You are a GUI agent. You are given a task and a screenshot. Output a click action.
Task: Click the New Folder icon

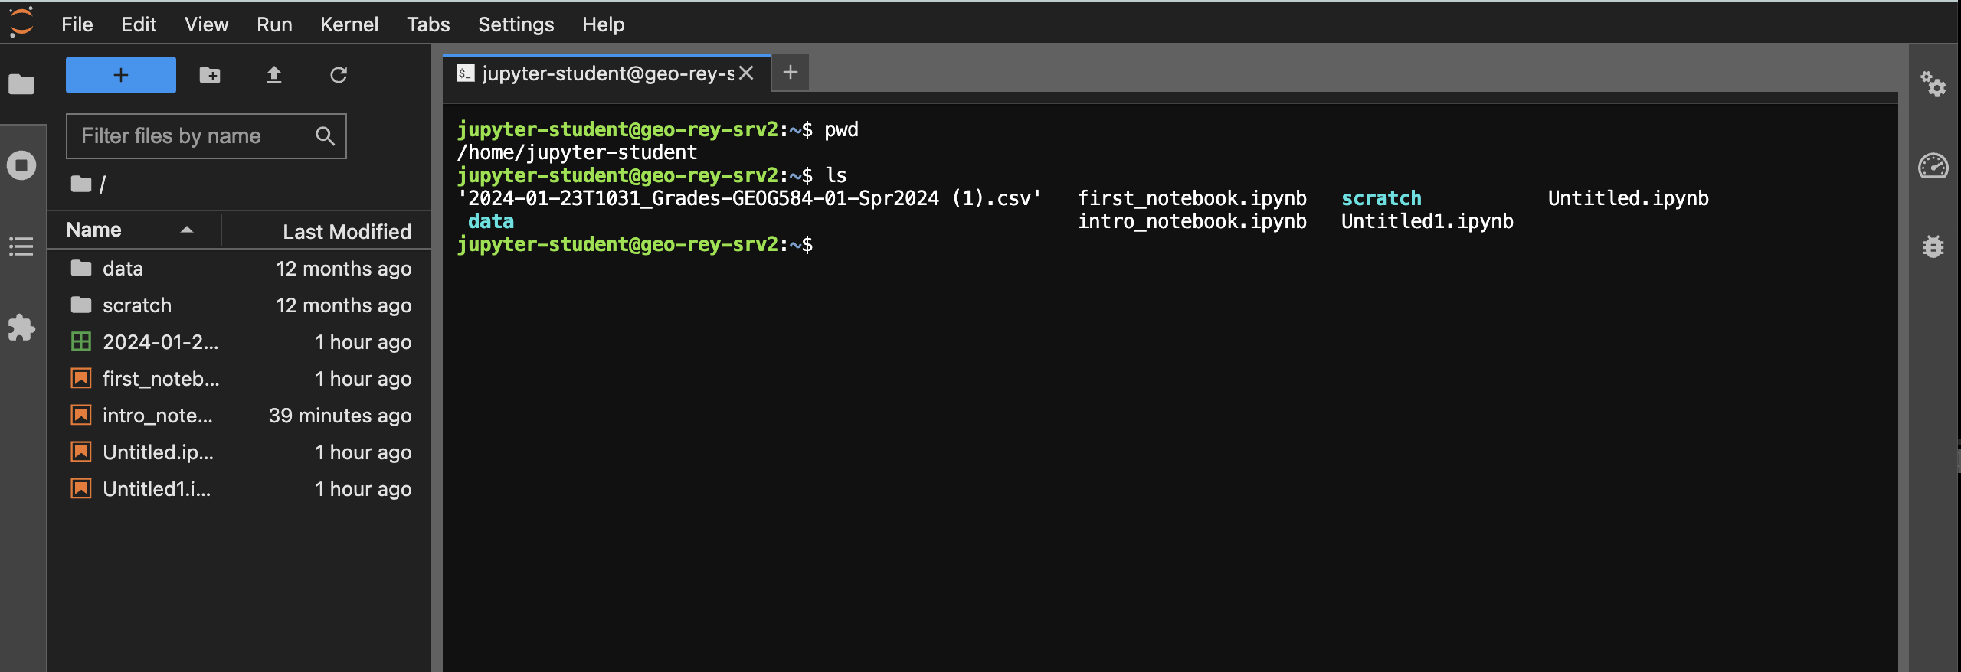pos(210,75)
